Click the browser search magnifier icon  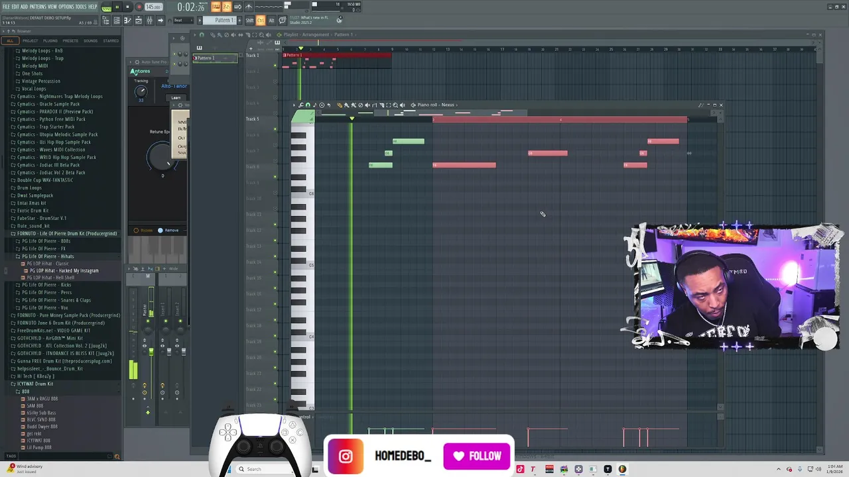(117, 456)
